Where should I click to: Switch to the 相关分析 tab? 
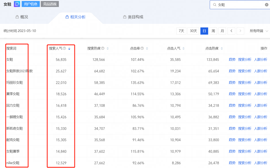coord(75,17)
